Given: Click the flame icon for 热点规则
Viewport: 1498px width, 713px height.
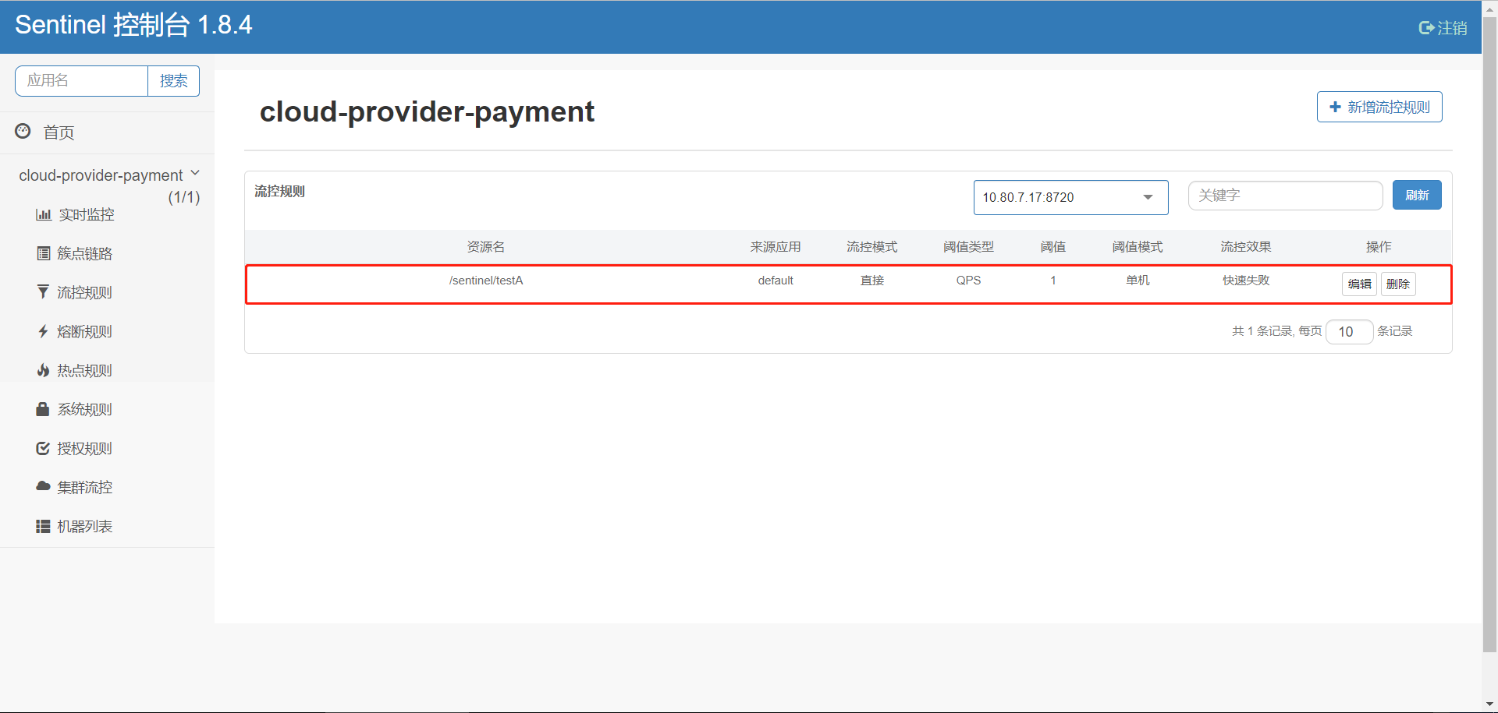Looking at the screenshot, I should click(43, 370).
